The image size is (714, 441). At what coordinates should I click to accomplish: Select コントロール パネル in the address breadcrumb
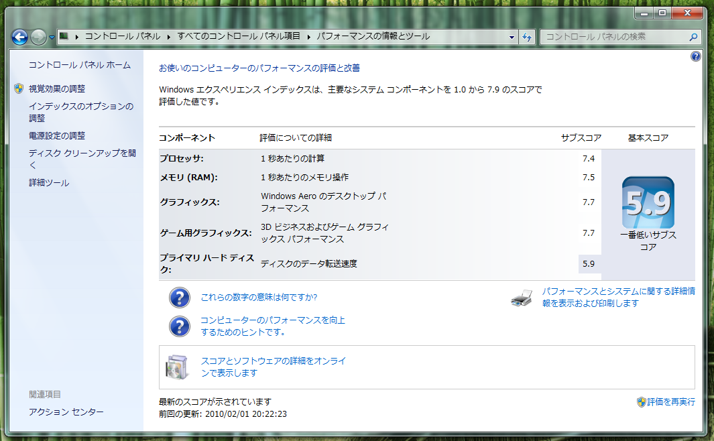coord(123,36)
